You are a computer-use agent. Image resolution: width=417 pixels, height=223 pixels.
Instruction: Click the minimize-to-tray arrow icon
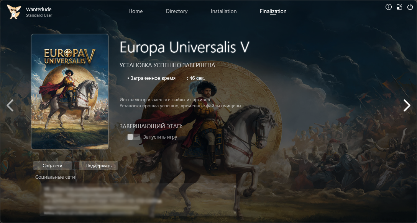click(399, 7)
